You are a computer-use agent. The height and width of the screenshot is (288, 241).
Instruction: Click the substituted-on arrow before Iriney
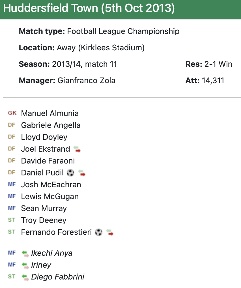click(25, 265)
